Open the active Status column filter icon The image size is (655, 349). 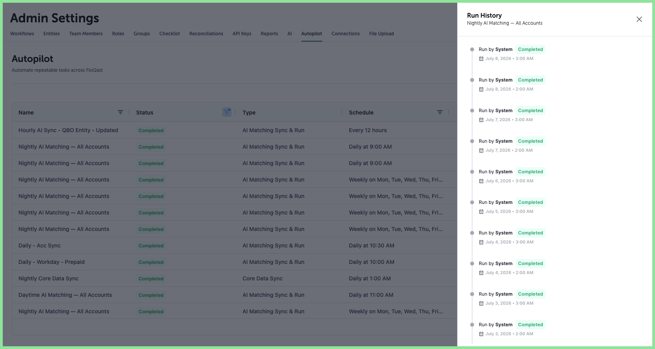click(227, 112)
